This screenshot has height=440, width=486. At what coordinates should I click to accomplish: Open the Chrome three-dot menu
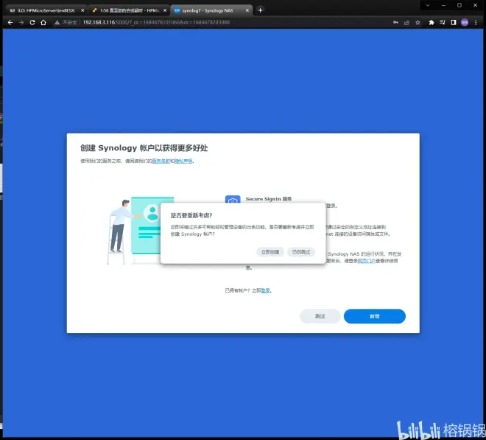click(x=476, y=22)
